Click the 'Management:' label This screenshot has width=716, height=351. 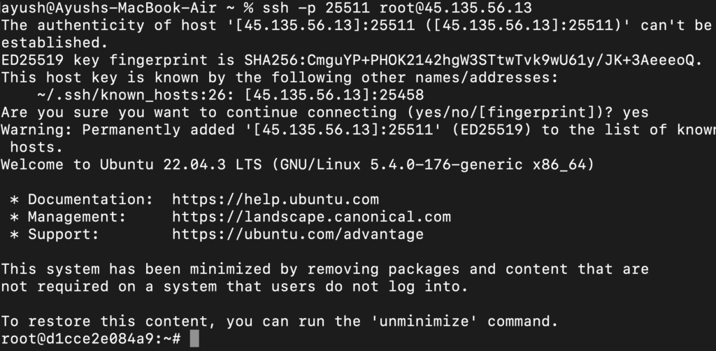click(77, 217)
